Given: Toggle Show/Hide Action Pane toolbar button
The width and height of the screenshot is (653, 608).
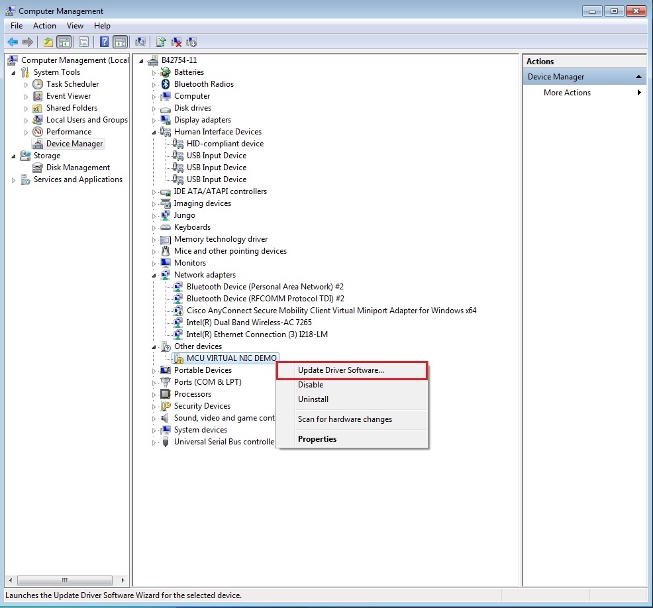Looking at the screenshot, I should pos(120,42).
